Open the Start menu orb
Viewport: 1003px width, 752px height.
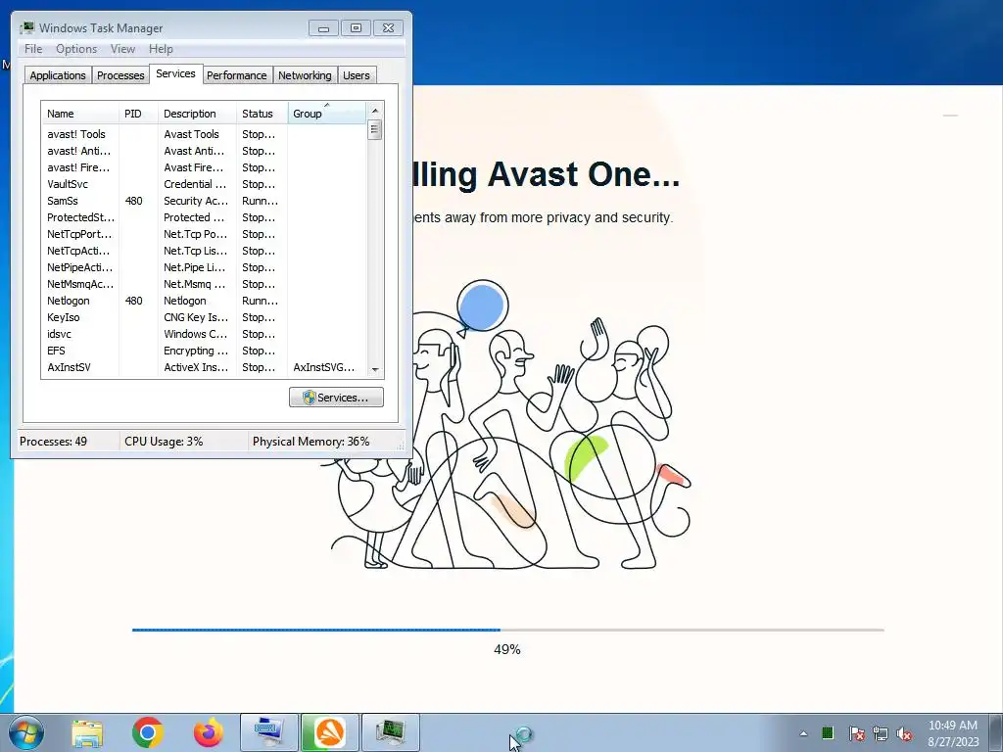coord(26,732)
